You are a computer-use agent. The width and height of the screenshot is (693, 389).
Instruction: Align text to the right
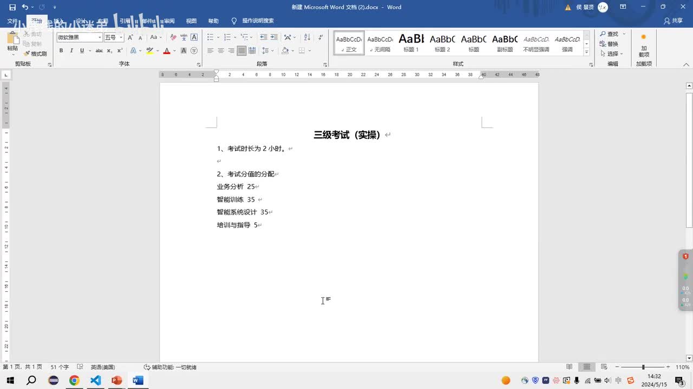(x=231, y=51)
